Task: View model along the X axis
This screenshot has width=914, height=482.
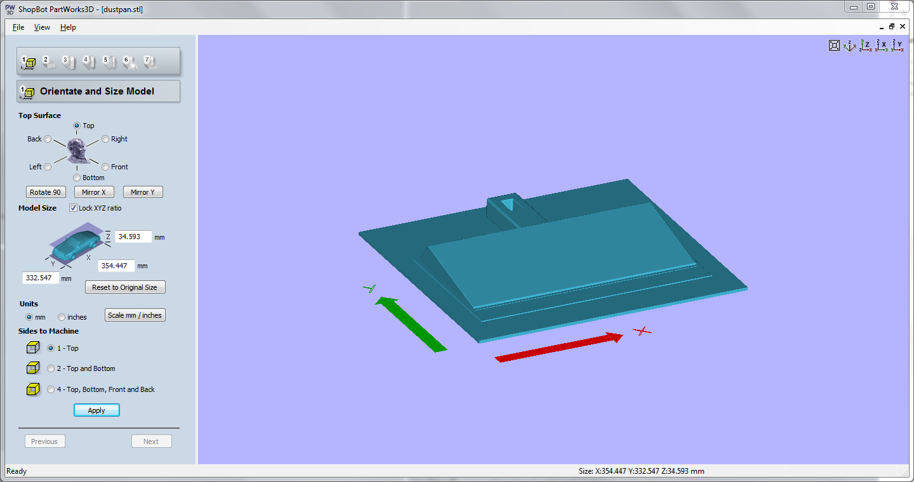Action: [882, 45]
